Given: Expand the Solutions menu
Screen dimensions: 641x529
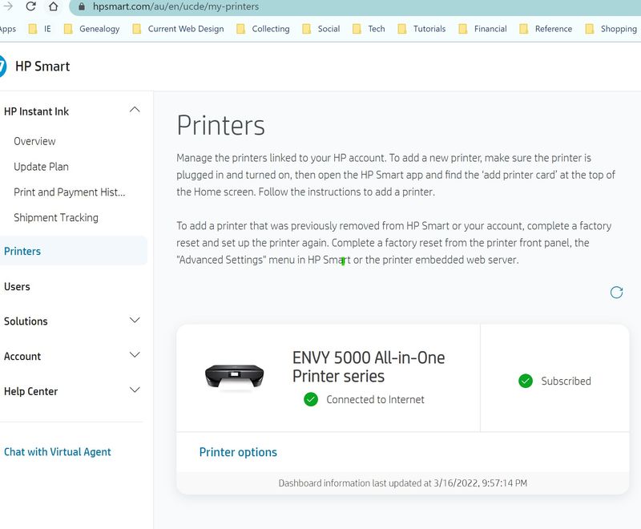Looking at the screenshot, I should tap(135, 321).
